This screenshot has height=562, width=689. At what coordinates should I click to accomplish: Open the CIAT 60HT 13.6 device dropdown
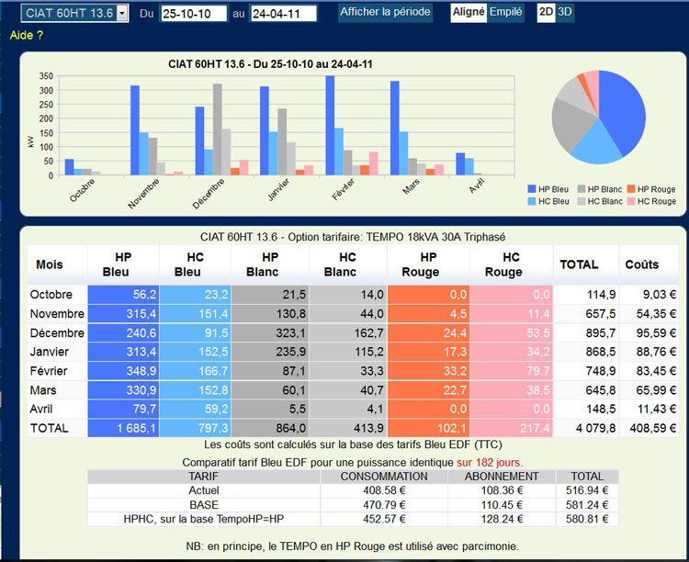point(75,13)
